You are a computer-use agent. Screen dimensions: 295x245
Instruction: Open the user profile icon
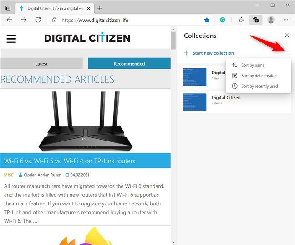[x=271, y=20]
